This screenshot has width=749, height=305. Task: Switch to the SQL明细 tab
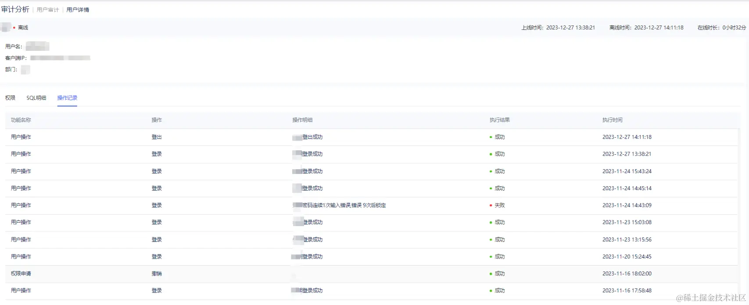pos(36,98)
